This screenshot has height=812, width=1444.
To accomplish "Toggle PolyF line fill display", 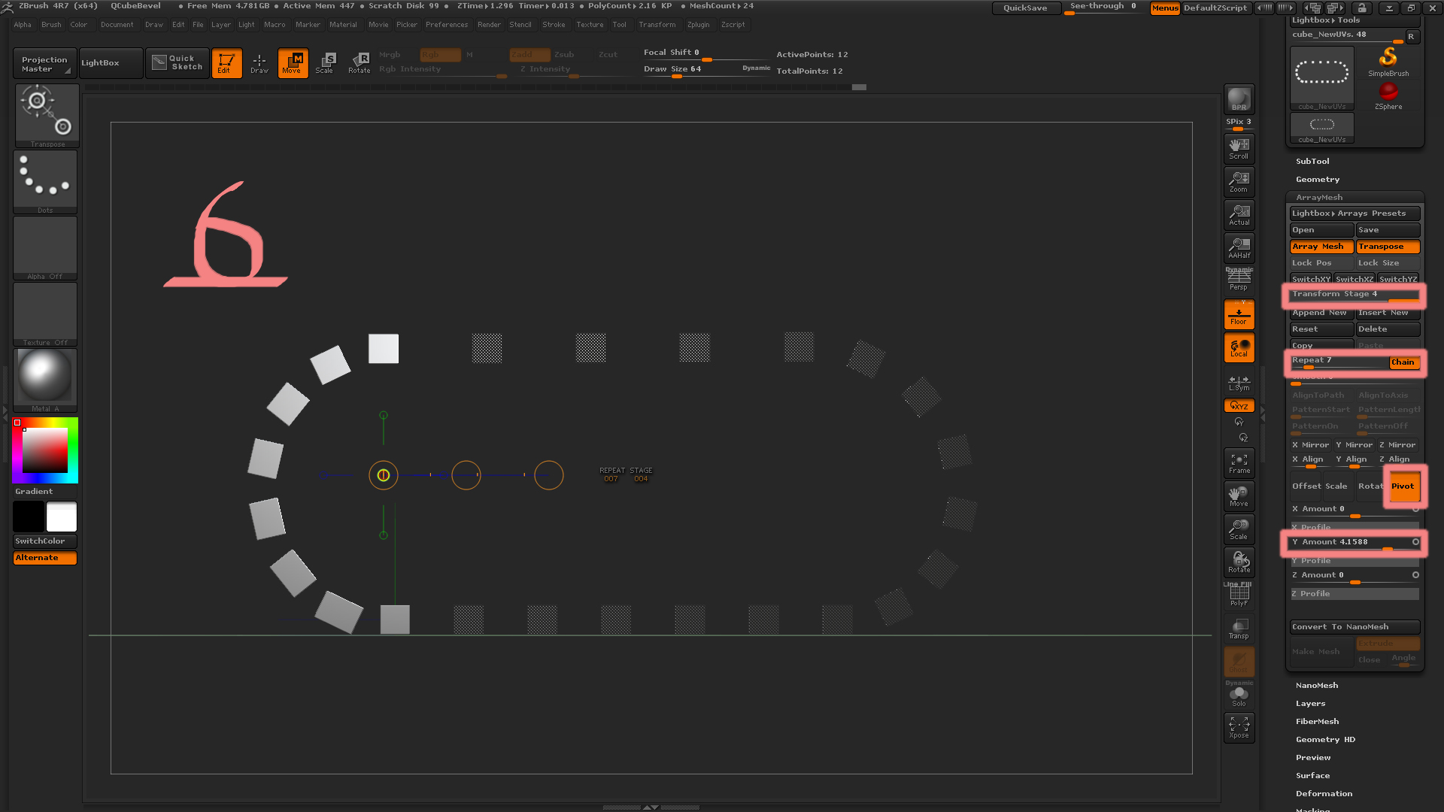I will (x=1239, y=594).
